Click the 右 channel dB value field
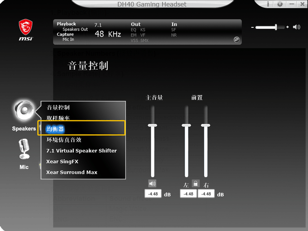 click(206, 194)
